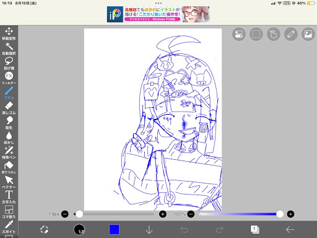This screenshot has width=317, height=238.
Task: Adjust the blue opacity slider
Action: coord(241,214)
